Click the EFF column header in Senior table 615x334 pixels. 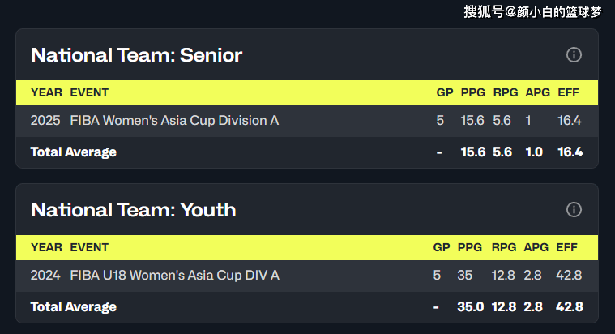pos(570,92)
